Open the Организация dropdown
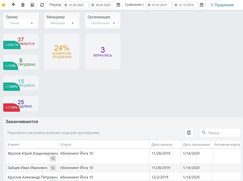This screenshot has width=243, height=181. click(103, 23)
